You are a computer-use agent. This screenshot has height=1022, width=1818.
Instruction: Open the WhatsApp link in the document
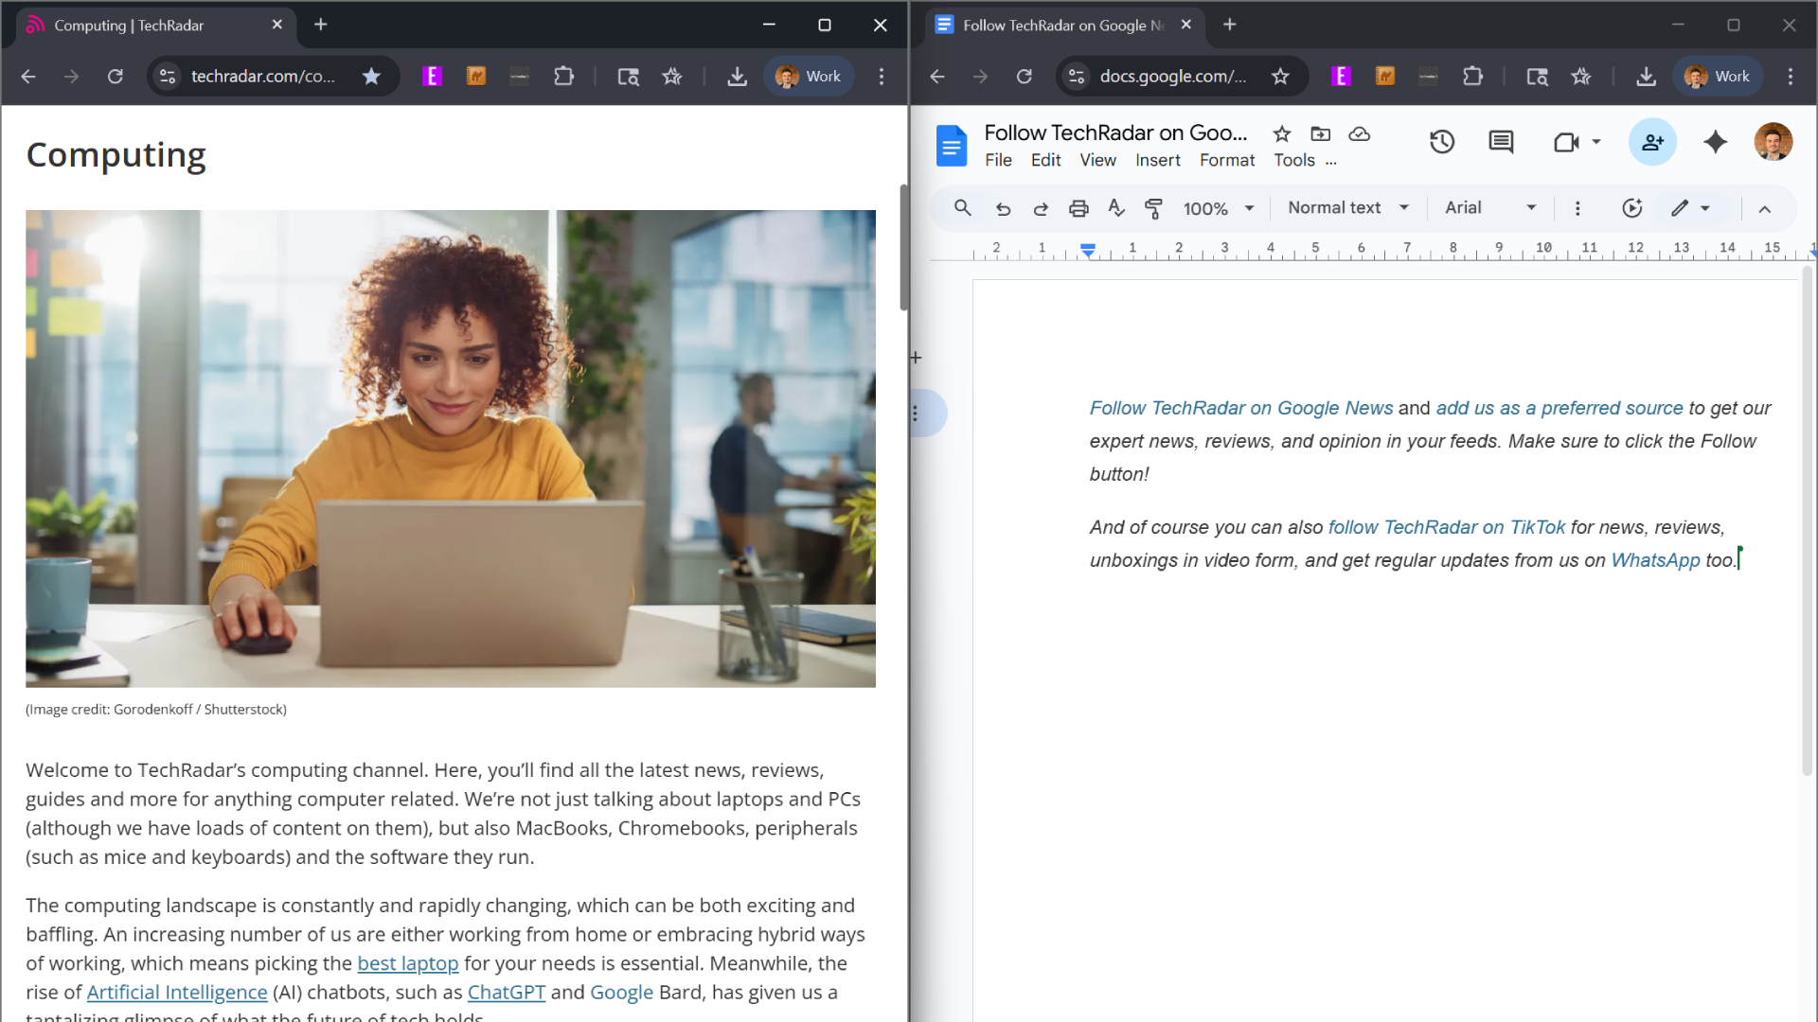click(x=1655, y=560)
